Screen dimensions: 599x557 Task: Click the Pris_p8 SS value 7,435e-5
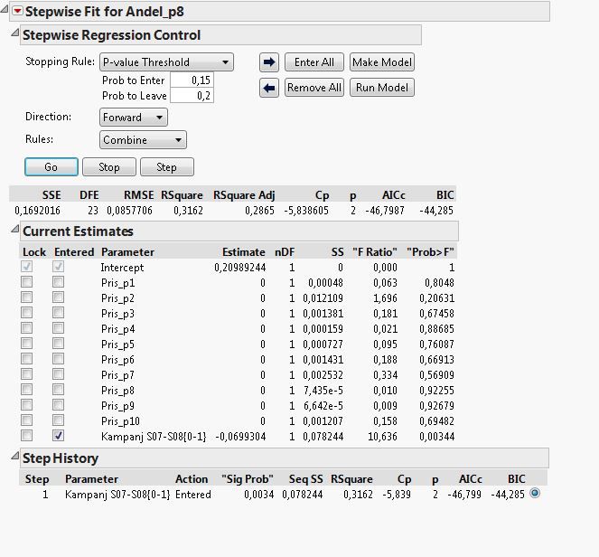click(x=323, y=391)
